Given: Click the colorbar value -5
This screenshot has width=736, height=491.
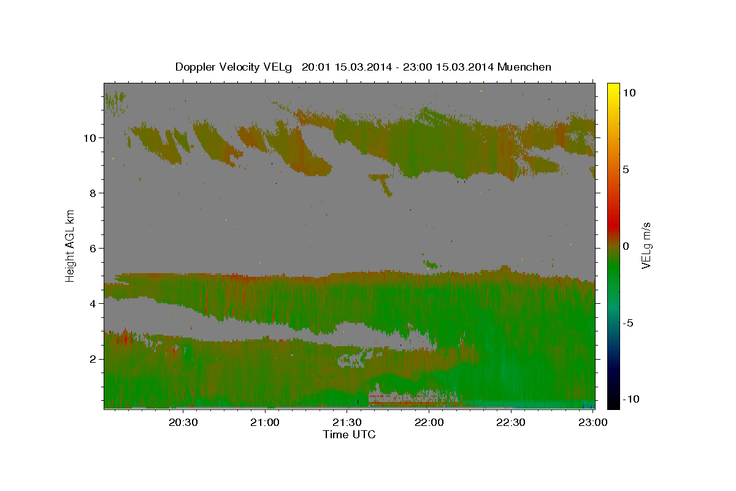Looking at the screenshot, I should [629, 323].
